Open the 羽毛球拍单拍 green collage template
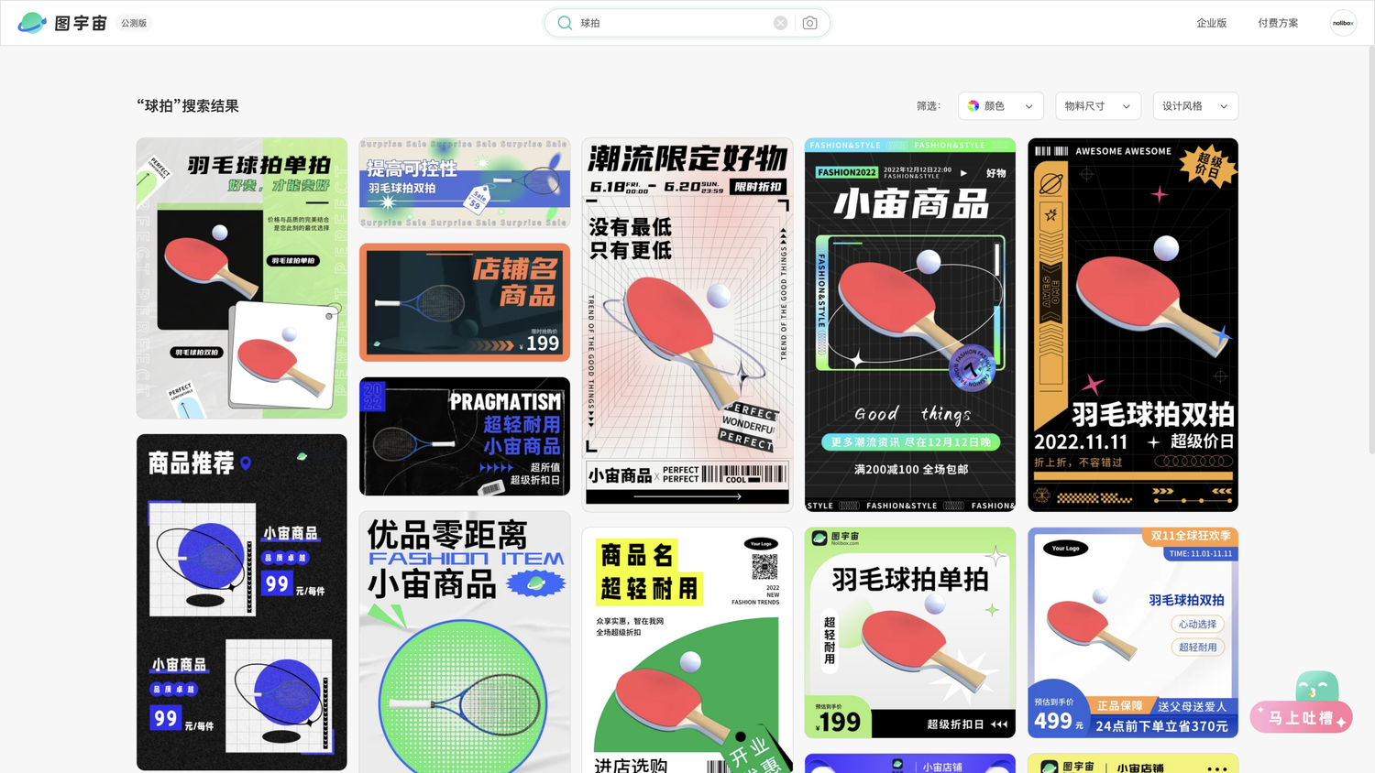Viewport: 1375px width, 773px height. [242, 278]
